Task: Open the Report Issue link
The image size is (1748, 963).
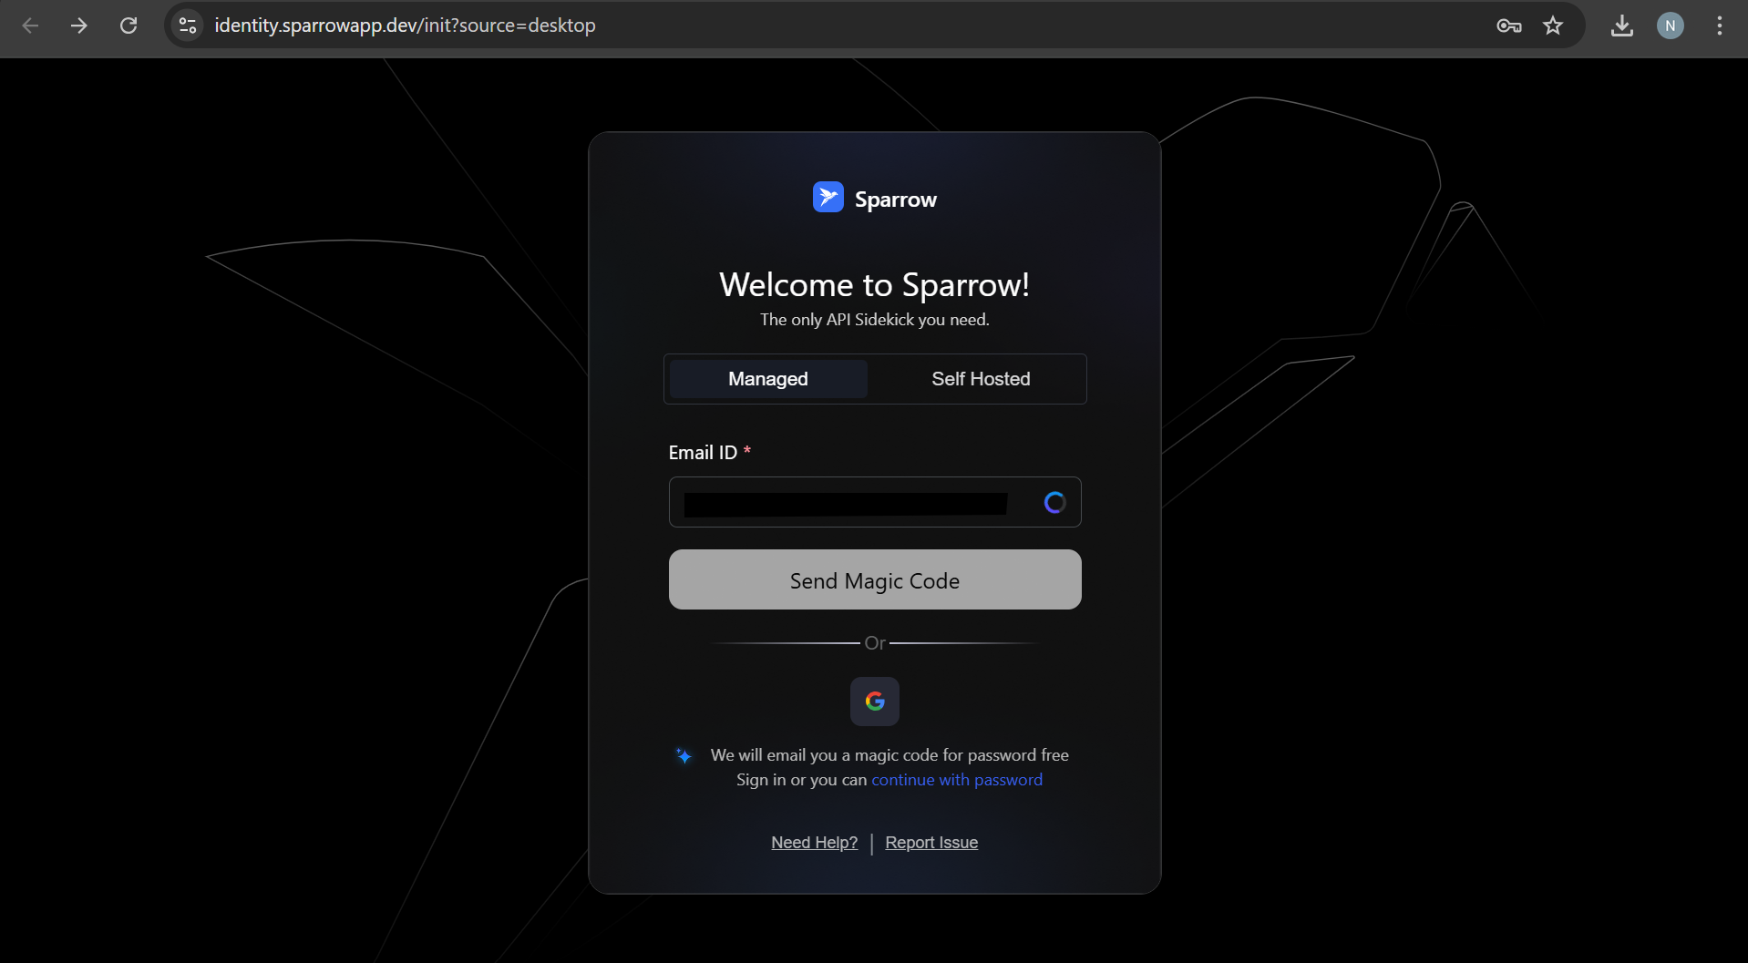Action: 931,843
